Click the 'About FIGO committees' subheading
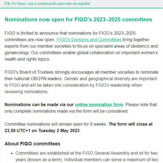 click(x=32, y=144)
